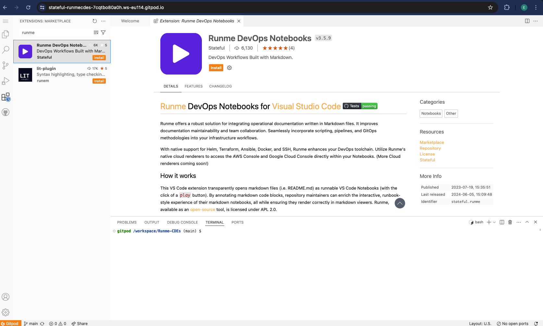543x326 pixels.
Task: Open Views and More Actions ellipsis
Action: (x=103, y=21)
